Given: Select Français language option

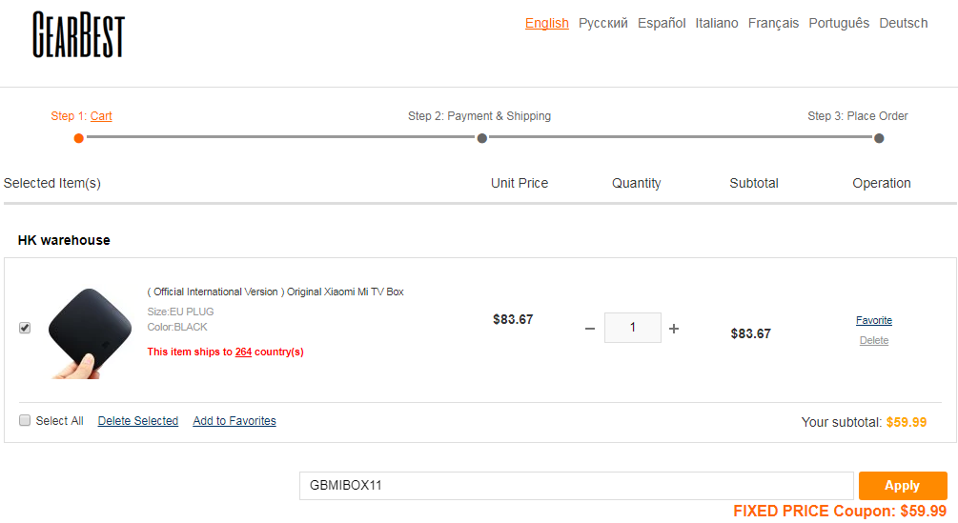Looking at the screenshot, I should tap(773, 23).
